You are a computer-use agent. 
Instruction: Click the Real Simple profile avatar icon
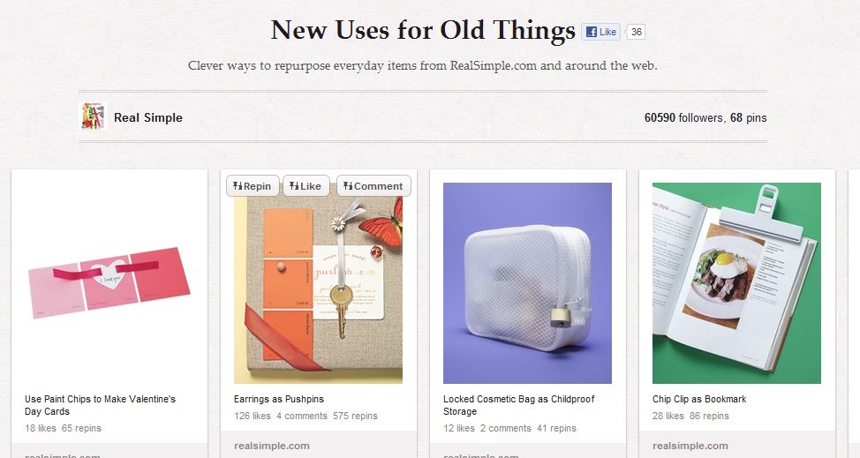tap(93, 116)
